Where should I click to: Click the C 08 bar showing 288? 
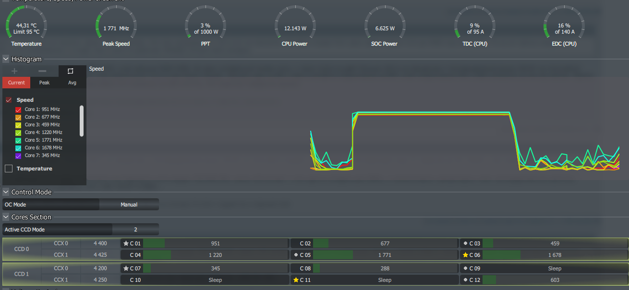[385, 268]
